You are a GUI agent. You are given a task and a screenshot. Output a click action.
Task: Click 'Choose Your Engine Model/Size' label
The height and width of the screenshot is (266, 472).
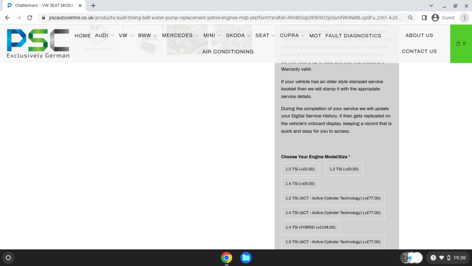click(x=315, y=157)
